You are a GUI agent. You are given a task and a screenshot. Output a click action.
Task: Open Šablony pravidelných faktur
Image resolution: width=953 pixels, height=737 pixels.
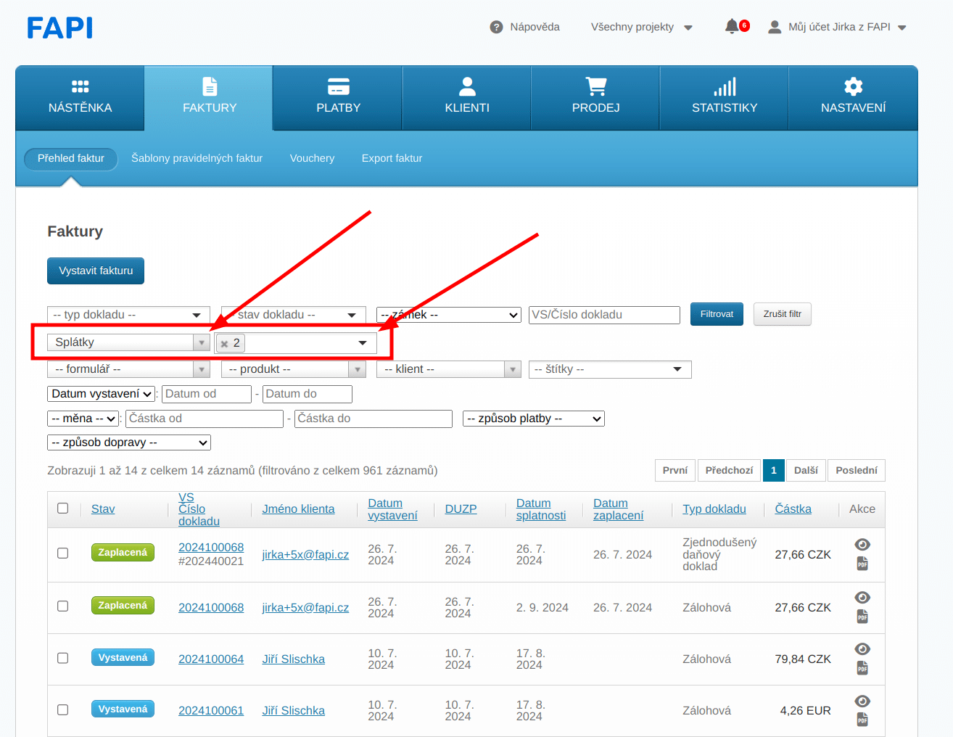(x=197, y=158)
